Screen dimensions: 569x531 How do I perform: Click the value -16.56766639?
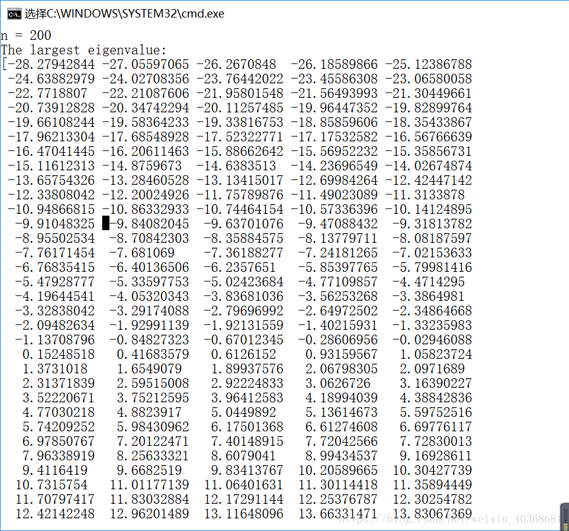(429, 137)
